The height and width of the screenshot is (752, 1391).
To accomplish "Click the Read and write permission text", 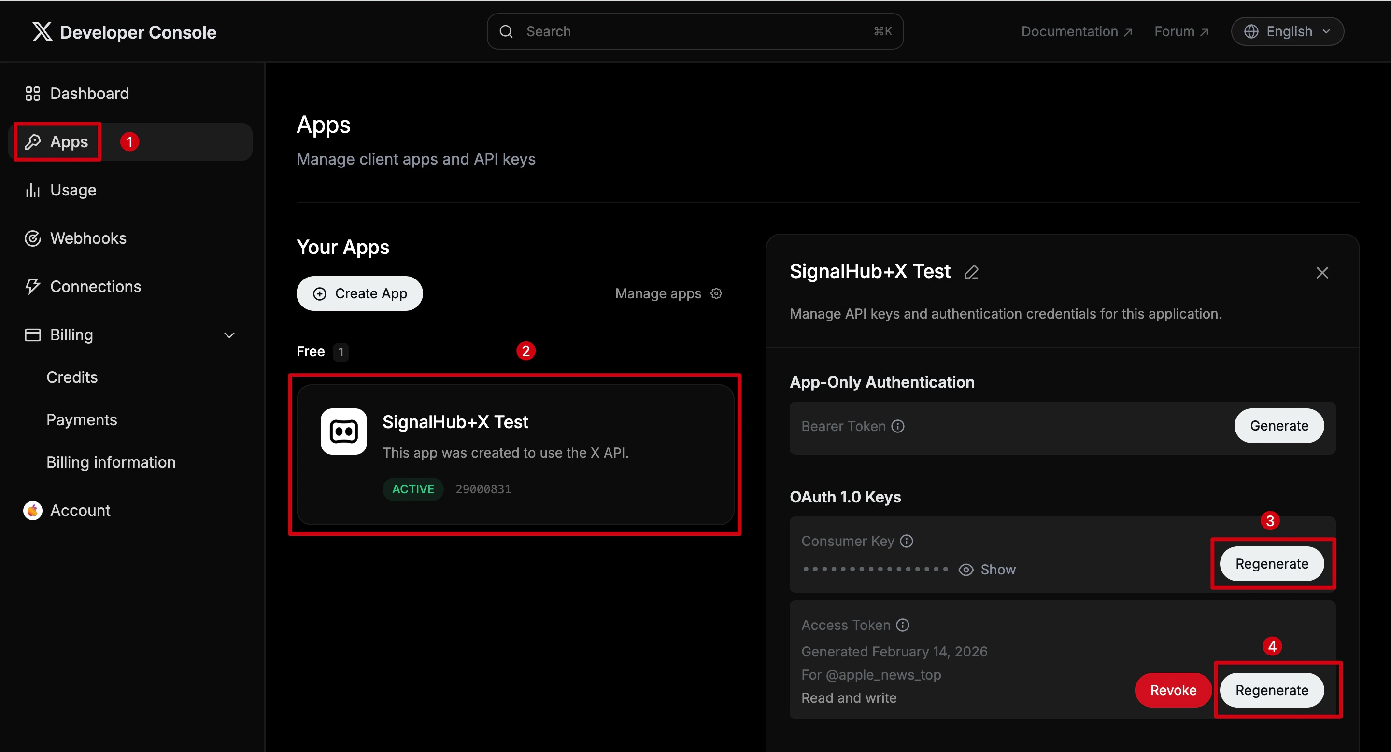I will coord(849,697).
